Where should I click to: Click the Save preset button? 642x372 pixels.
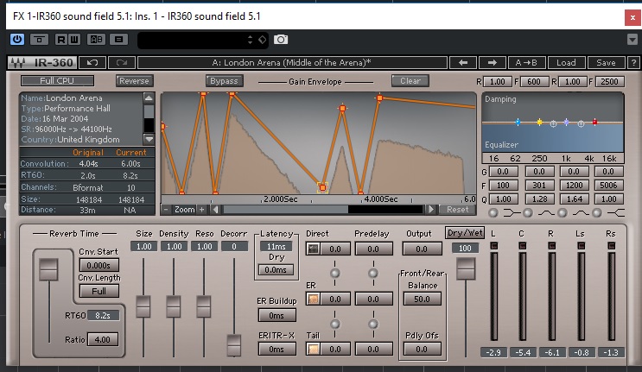(606, 62)
